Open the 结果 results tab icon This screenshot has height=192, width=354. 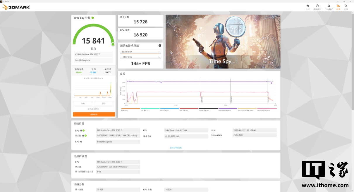(x=338, y=6)
